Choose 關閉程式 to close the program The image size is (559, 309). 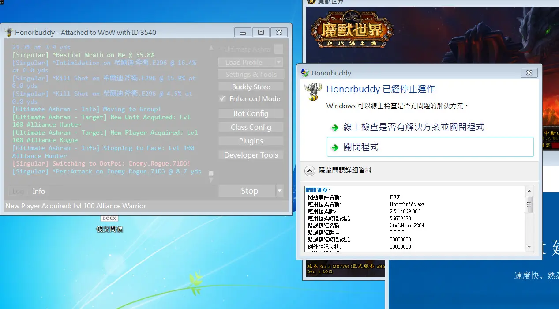(x=430, y=147)
